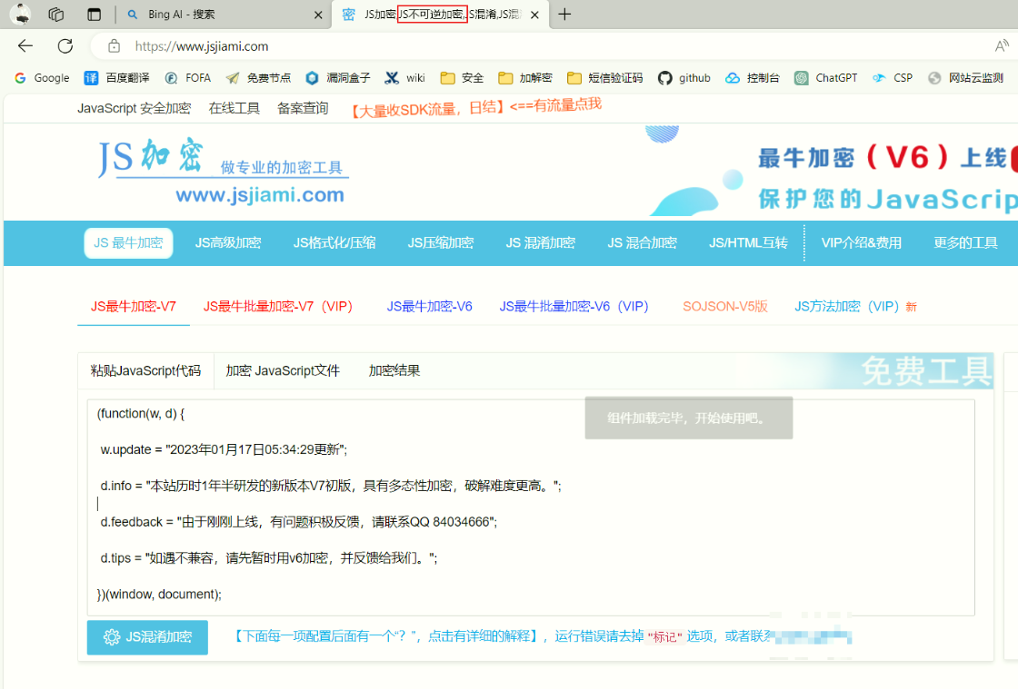The image size is (1018, 689).
Task: Open VIP介绍&费用 nav item
Action: point(862,243)
